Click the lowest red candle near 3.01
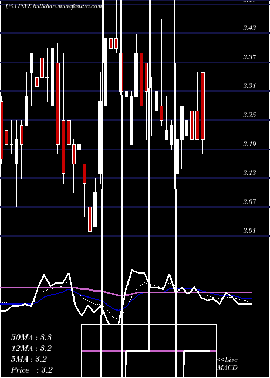The image size is (270, 378). [x=90, y=219]
